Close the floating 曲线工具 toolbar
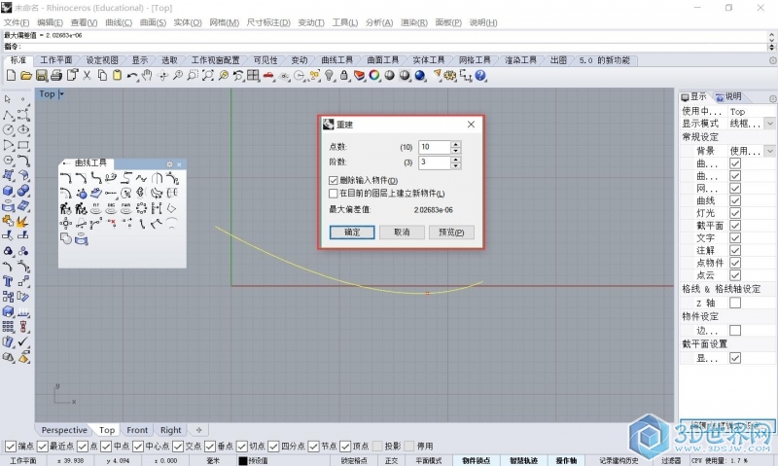Image resolution: width=778 pixels, height=466 pixels. pos(180,164)
